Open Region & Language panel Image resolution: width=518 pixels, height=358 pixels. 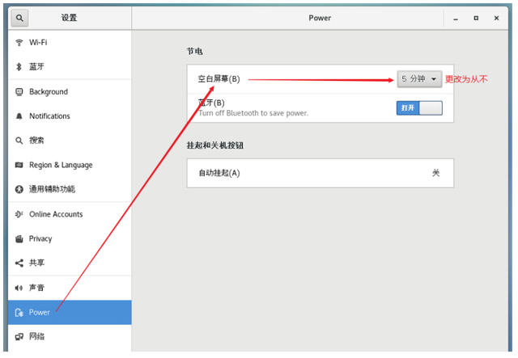tap(70, 165)
